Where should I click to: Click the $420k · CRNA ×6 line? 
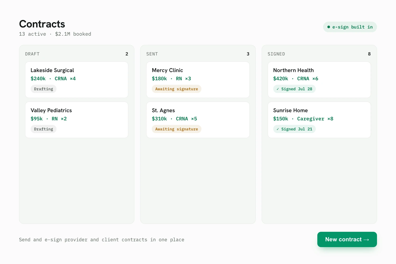click(x=296, y=79)
